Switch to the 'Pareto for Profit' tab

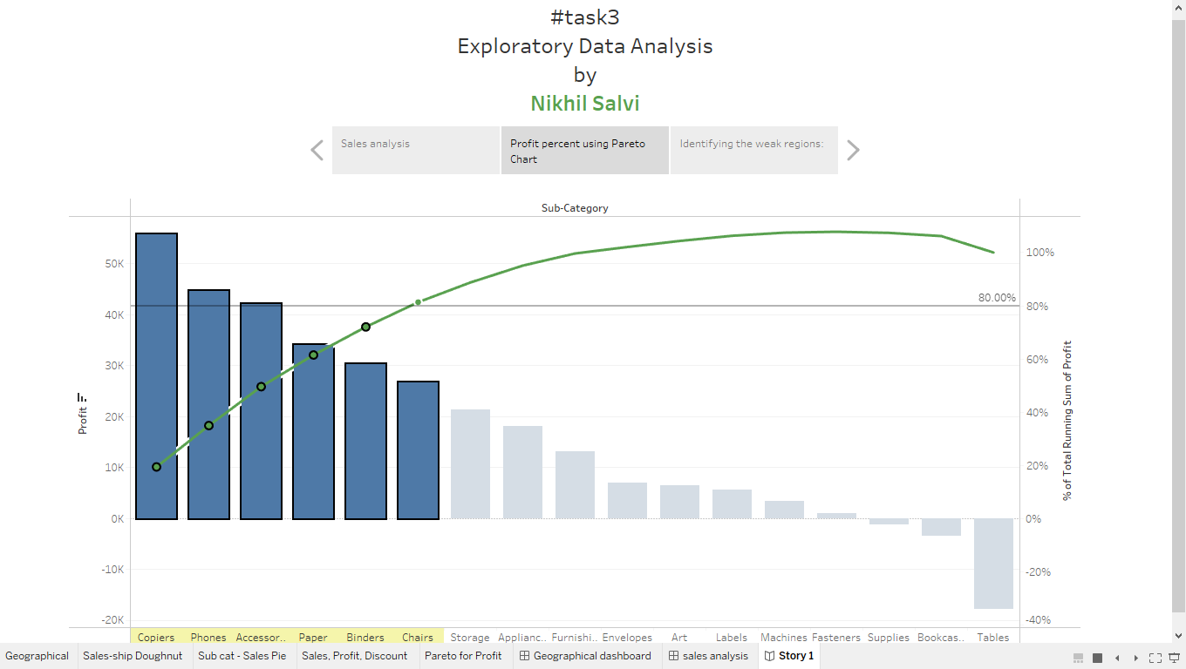tap(465, 655)
